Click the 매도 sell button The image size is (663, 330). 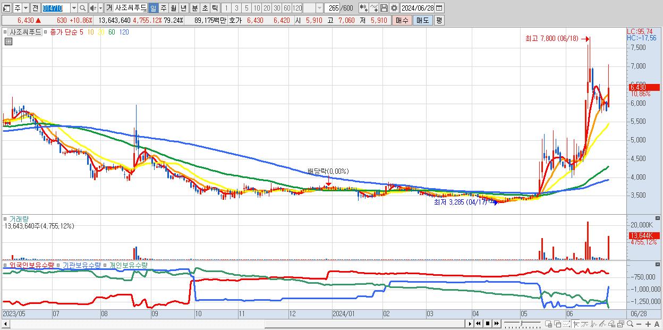tap(422, 20)
